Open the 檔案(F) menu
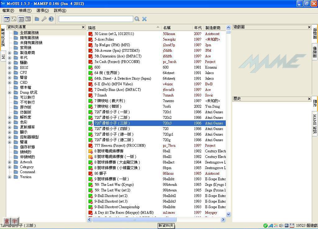Image resolution: width=318 pixels, height=229 pixels. pos(8,11)
